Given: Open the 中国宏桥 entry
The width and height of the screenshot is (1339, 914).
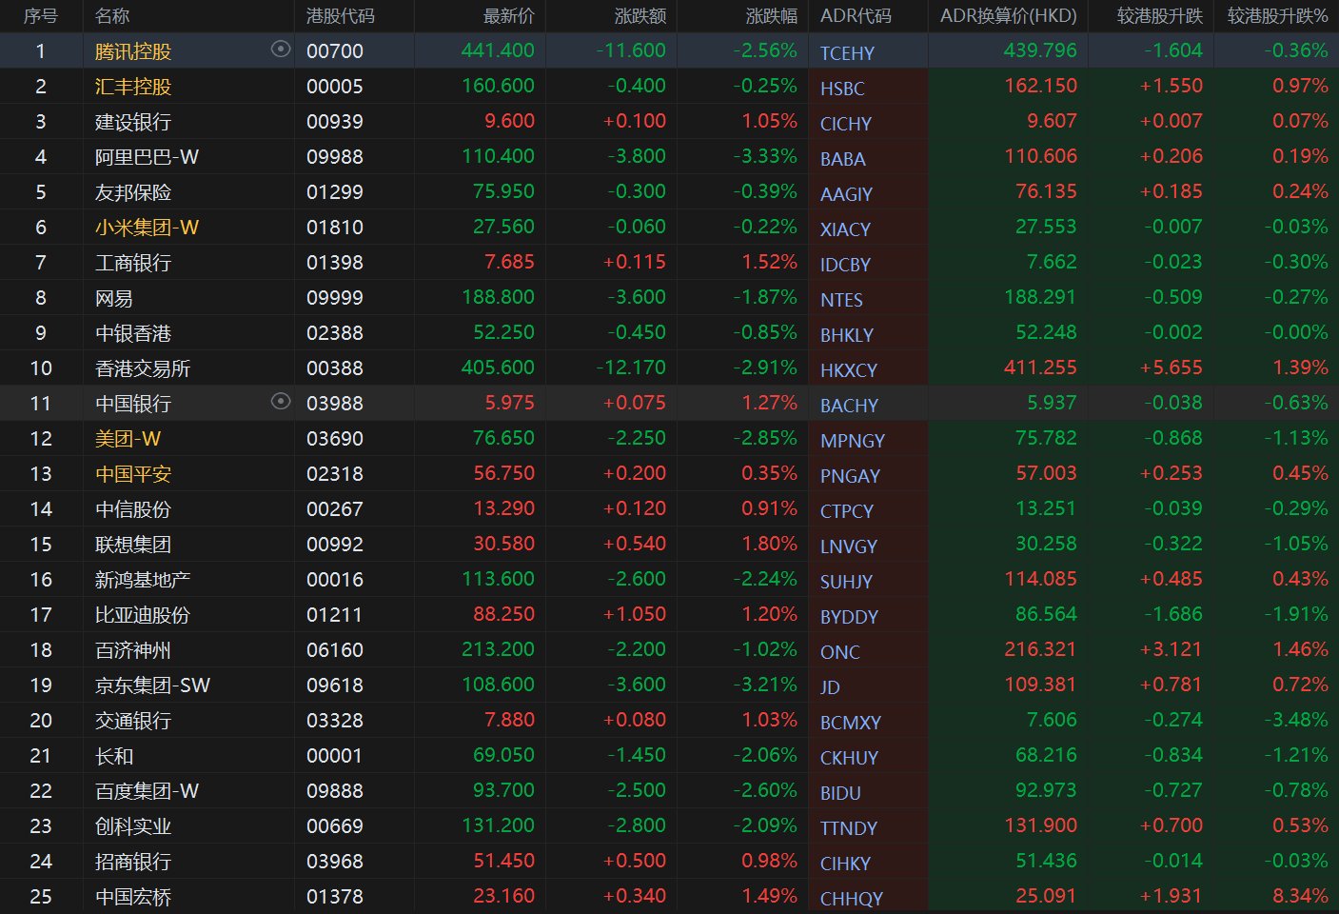Looking at the screenshot, I should coord(133,897).
